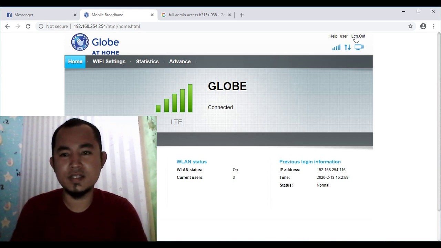The height and width of the screenshot is (248, 441).
Task: Click the address bar URL
Action: coord(107,26)
